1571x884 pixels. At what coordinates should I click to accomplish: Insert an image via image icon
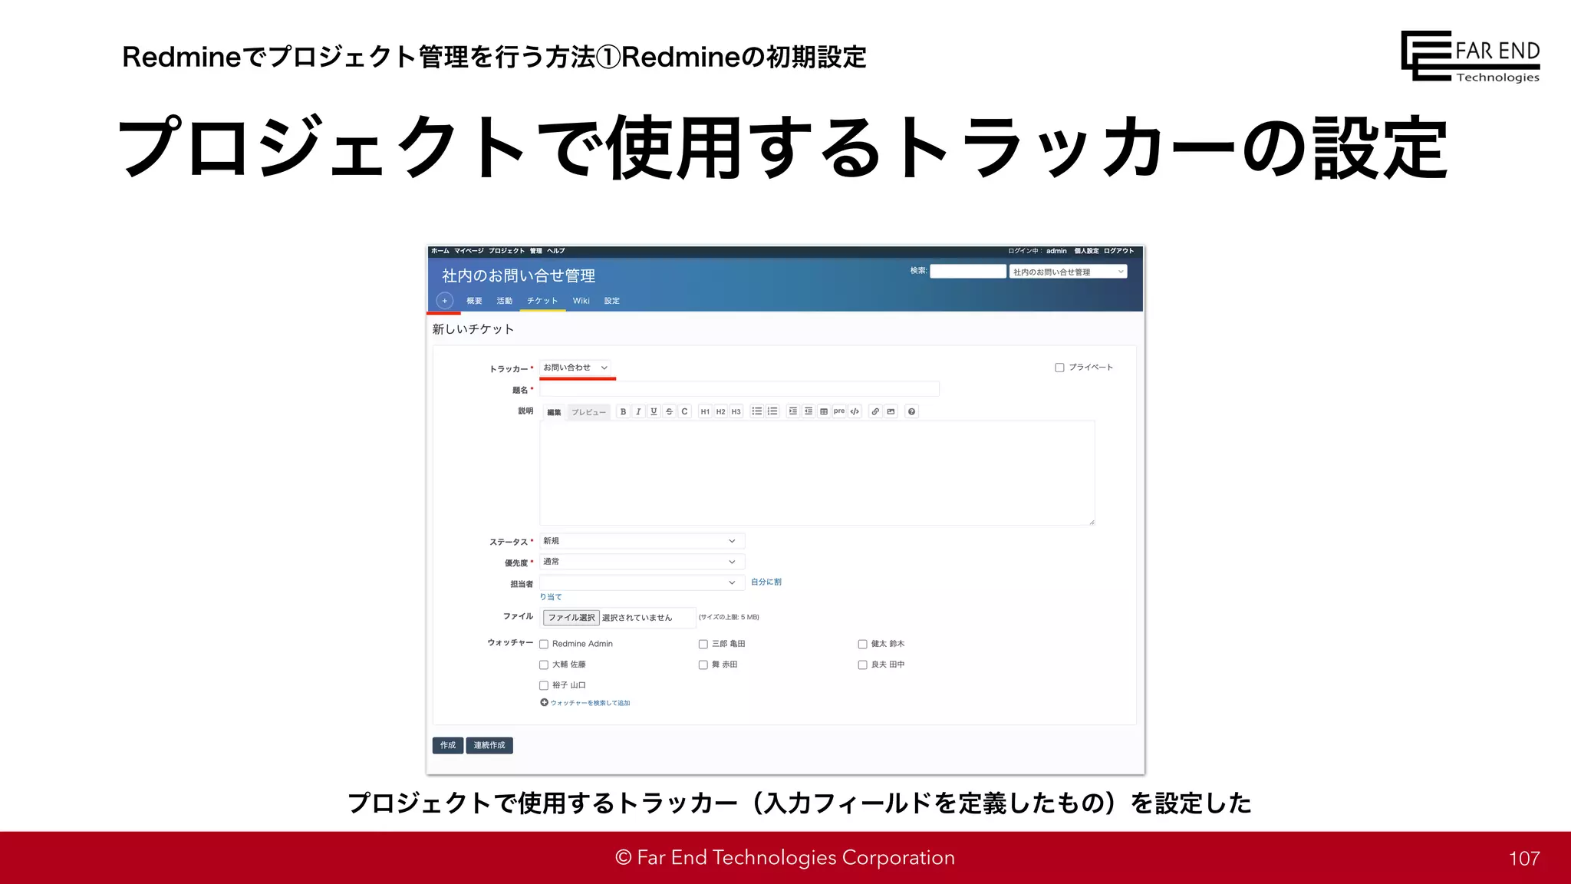click(x=891, y=411)
